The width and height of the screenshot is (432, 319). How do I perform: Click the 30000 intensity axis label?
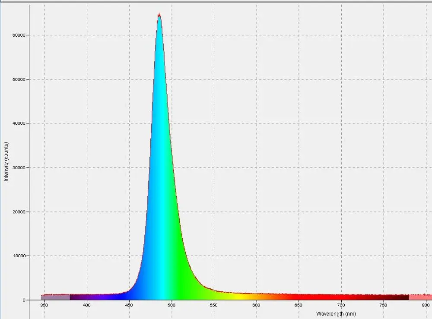19,167
